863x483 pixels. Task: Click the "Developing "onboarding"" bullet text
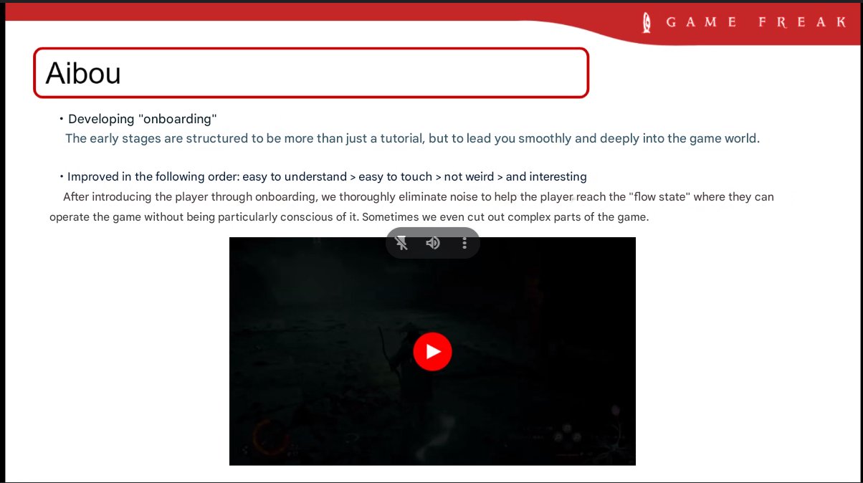(142, 119)
